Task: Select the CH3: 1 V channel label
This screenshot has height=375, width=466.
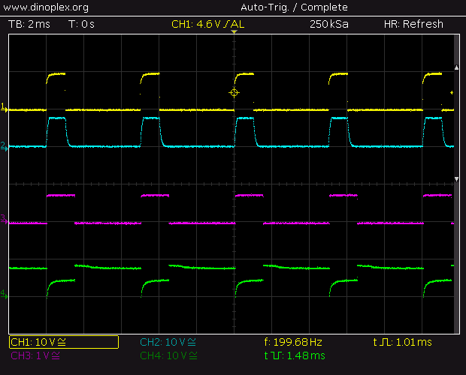Action: 35,355
